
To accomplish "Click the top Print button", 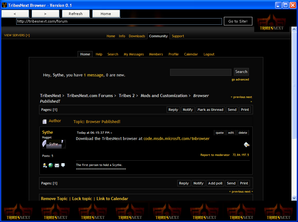I will [x=245, y=110].
